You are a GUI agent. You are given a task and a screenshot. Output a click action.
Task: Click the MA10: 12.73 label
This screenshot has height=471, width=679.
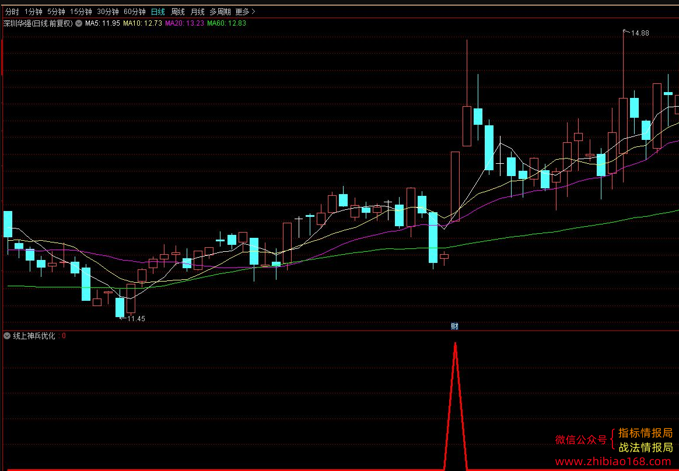coord(142,23)
